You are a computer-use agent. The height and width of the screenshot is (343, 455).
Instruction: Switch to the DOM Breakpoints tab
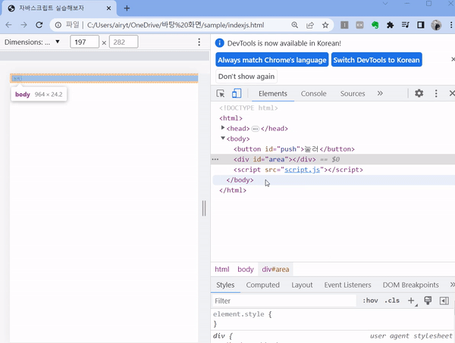pos(410,285)
